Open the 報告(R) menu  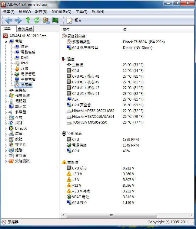point(41,12)
